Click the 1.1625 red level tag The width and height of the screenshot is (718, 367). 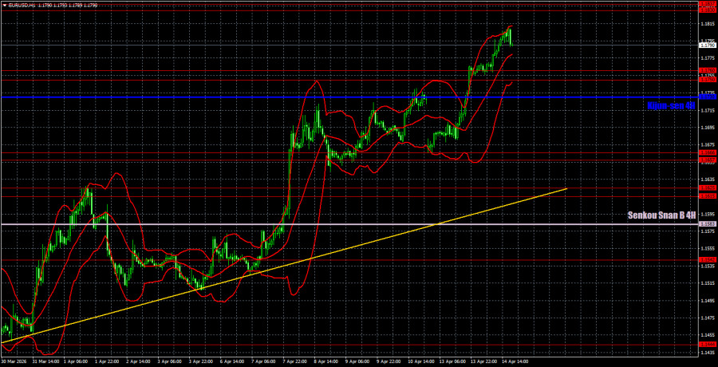click(x=708, y=187)
